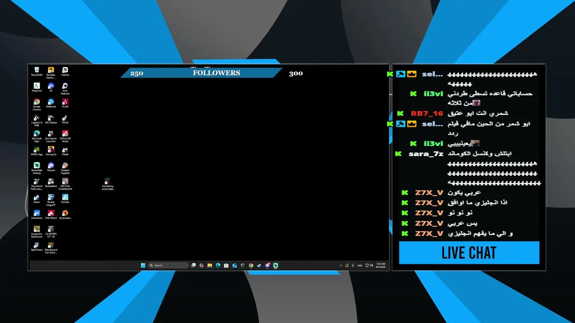Select the Something Awful Static desktop icon
The image size is (575, 323).
click(x=107, y=184)
